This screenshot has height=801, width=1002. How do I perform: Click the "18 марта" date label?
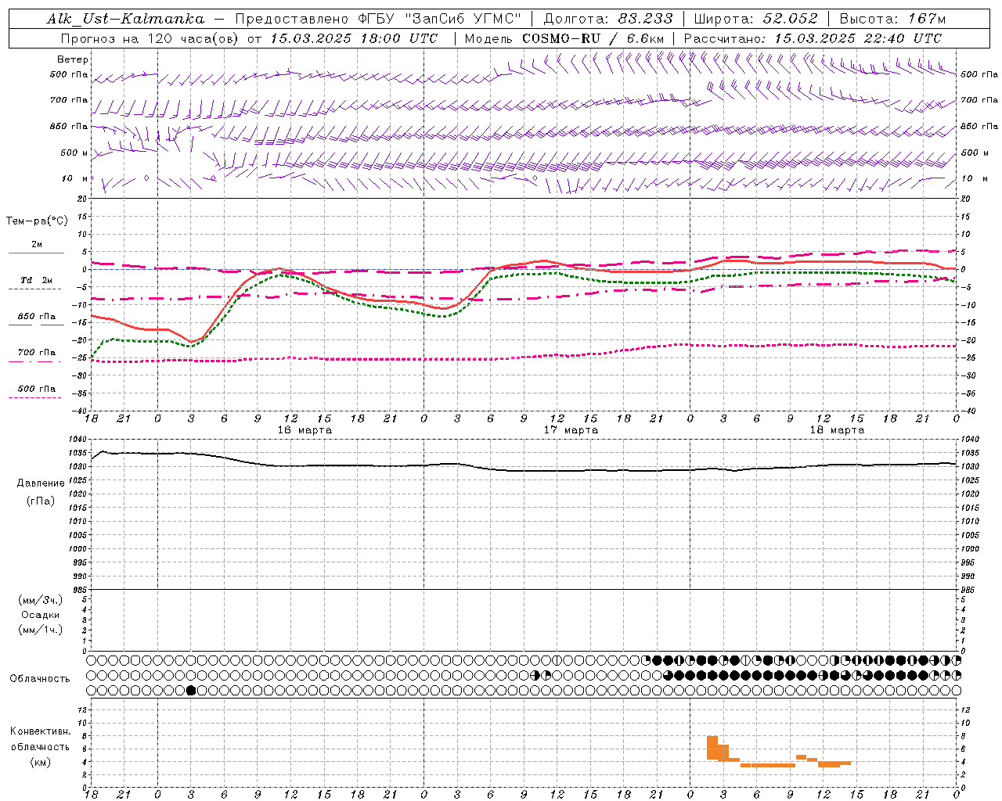point(837,430)
